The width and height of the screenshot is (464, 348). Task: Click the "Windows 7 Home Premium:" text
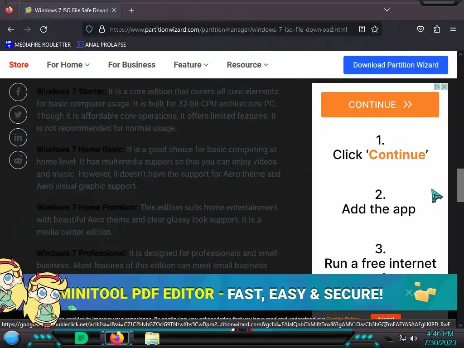(x=87, y=208)
